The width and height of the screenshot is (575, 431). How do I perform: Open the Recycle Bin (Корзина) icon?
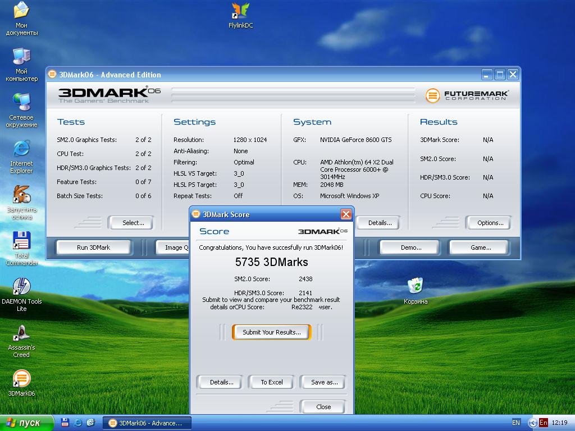click(415, 286)
